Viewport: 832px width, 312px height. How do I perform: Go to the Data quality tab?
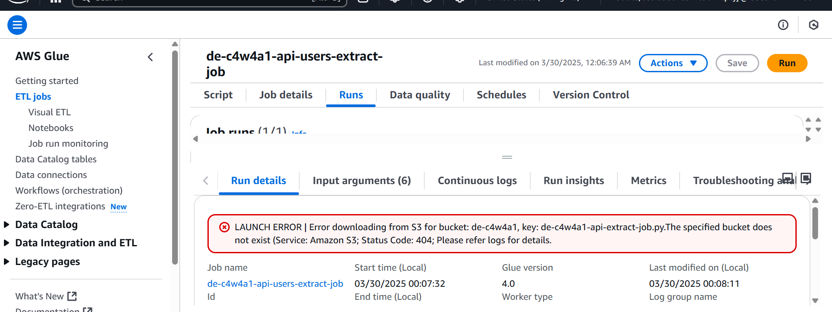point(420,95)
